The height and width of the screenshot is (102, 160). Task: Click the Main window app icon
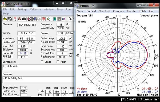3,4
